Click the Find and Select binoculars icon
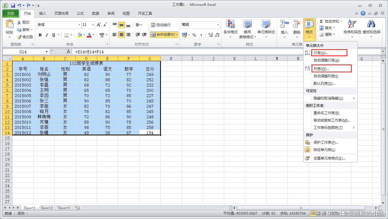The height and width of the screenshot is (219, 388). (371, 24)
